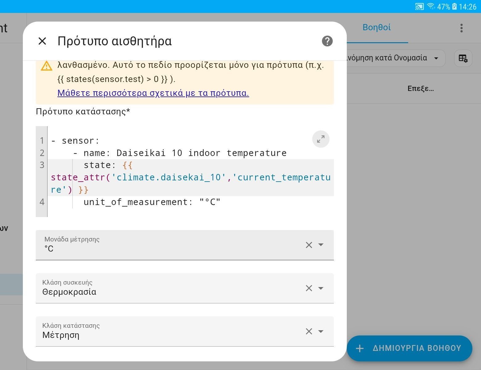Viewport: 481px width, 370px height.
Task: Clear the Μονάδα μέτρησης field value
Action: 309,245
